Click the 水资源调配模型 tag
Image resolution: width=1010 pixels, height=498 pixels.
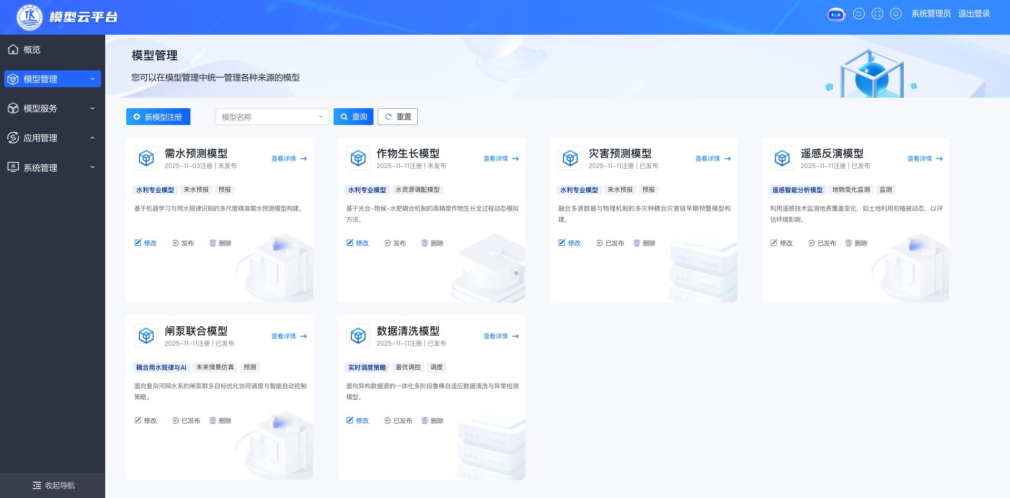(x=418, y=190)
